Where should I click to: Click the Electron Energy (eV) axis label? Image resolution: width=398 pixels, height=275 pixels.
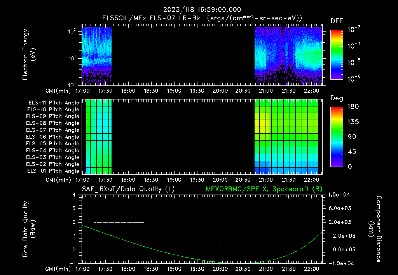point(29,54)
